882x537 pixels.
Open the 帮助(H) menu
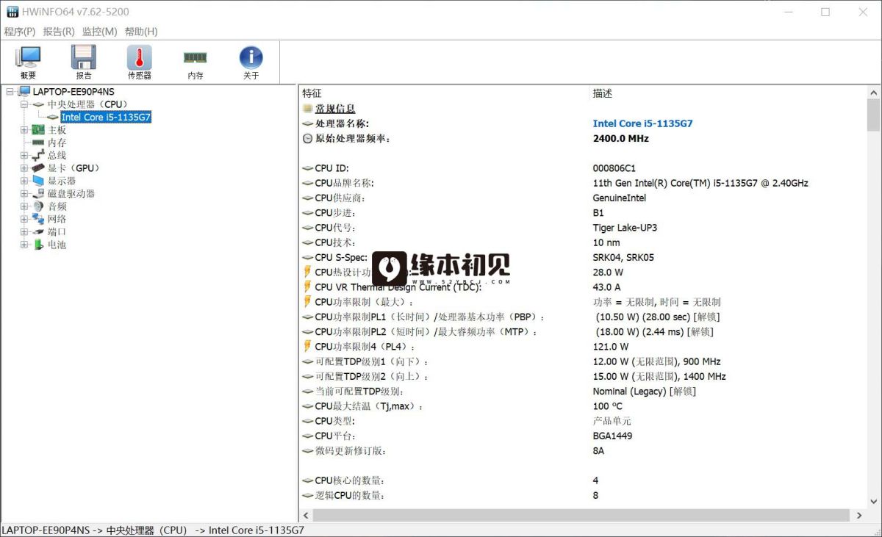pyautogui.click(x=141, y=32)
